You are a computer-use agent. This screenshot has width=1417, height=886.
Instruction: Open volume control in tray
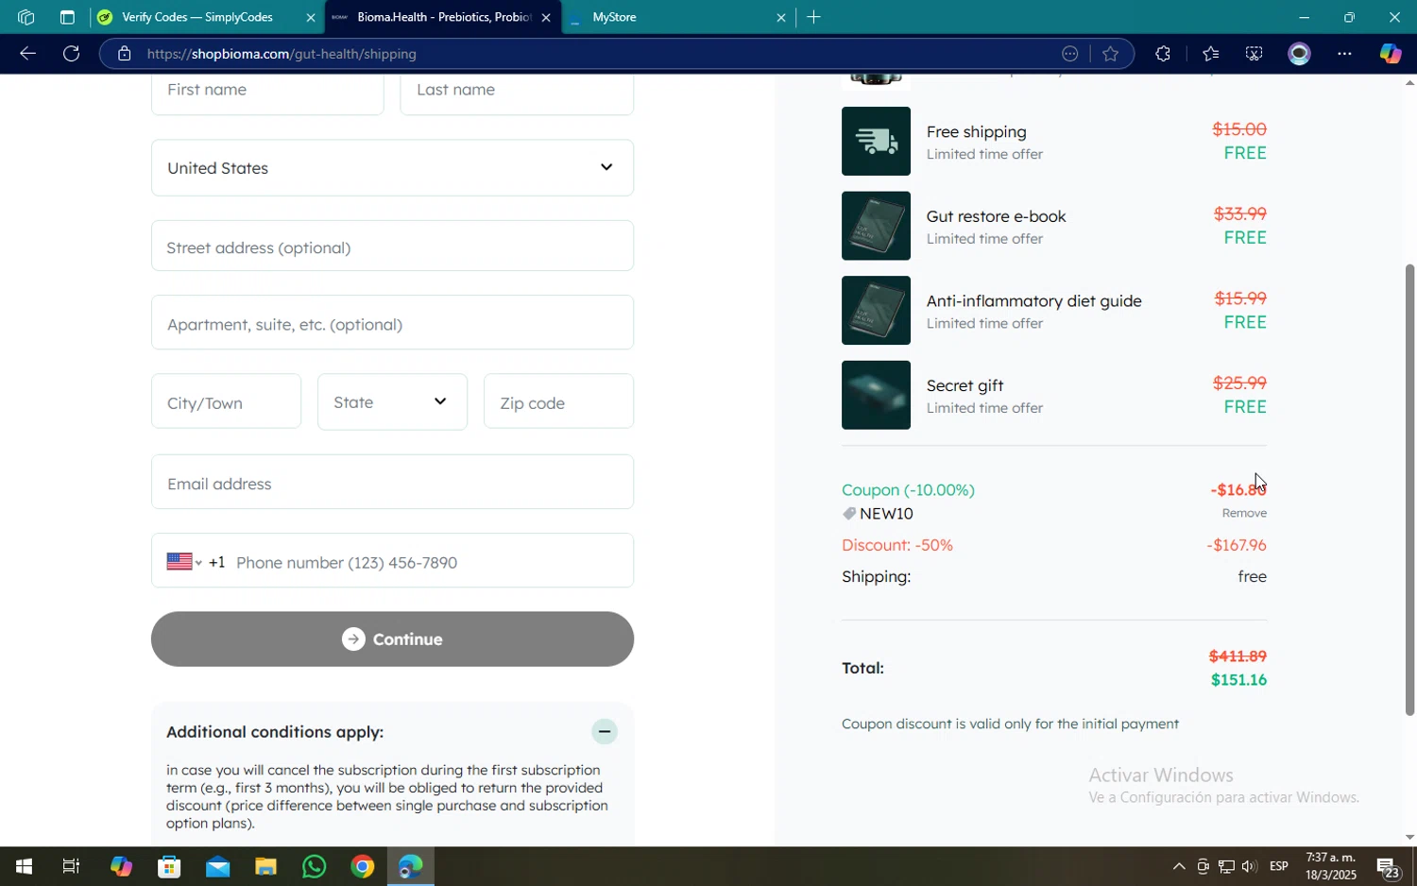pyautogui.click(x=1249, y=867)
